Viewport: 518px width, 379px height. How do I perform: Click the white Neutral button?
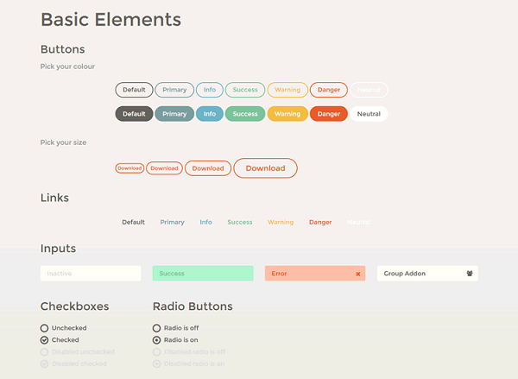click(369, 114)
